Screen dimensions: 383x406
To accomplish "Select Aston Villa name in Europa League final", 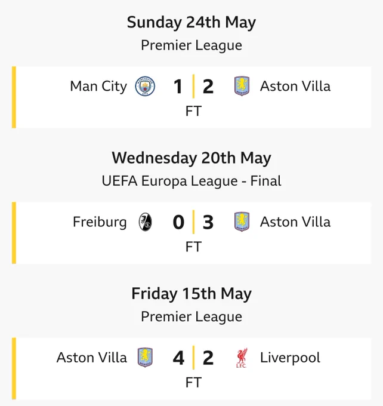I will [295, 222].
